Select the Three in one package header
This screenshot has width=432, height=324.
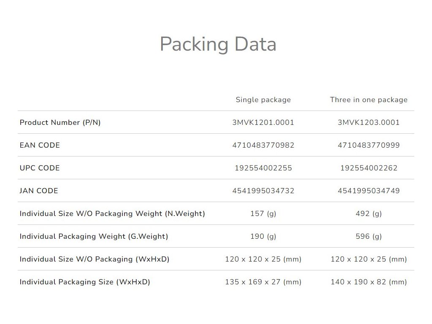(x=369, y=100)
